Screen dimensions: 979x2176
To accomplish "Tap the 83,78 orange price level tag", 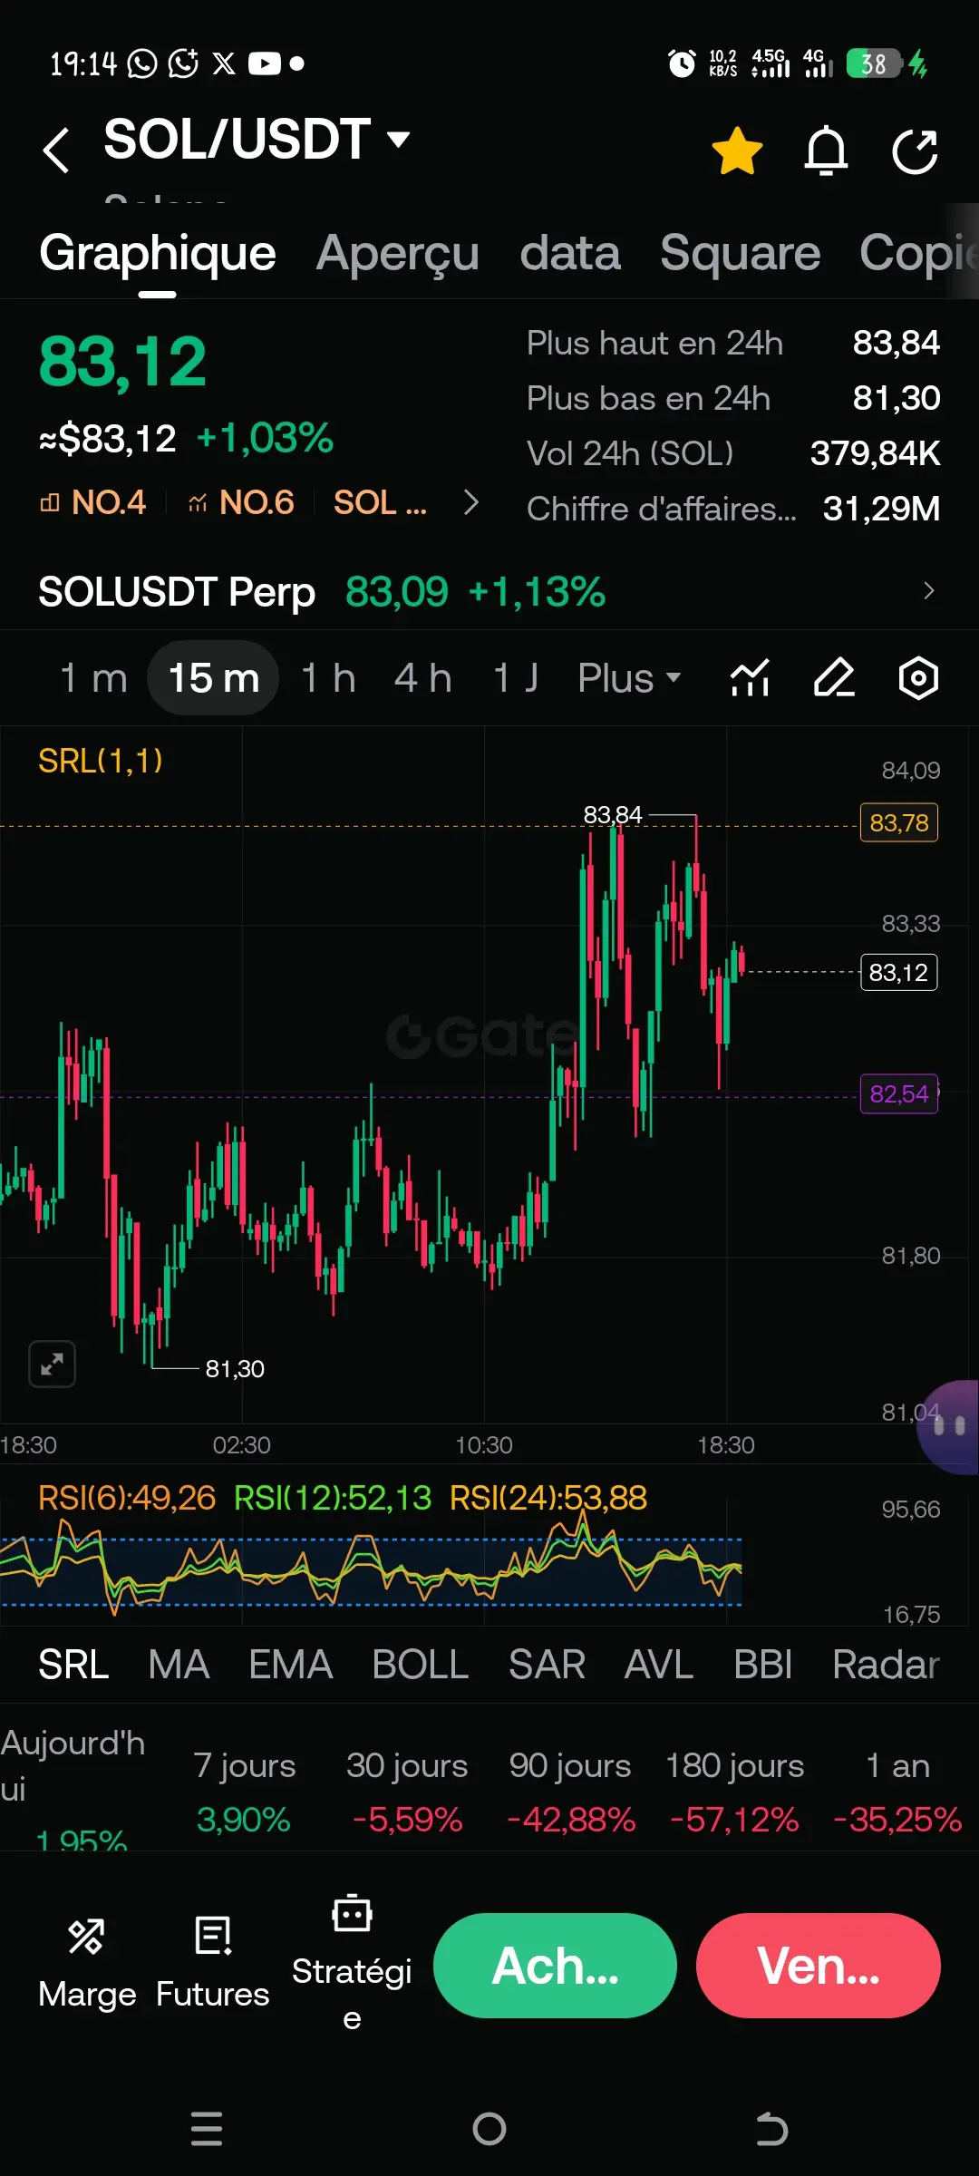I will tap(898, 823).
